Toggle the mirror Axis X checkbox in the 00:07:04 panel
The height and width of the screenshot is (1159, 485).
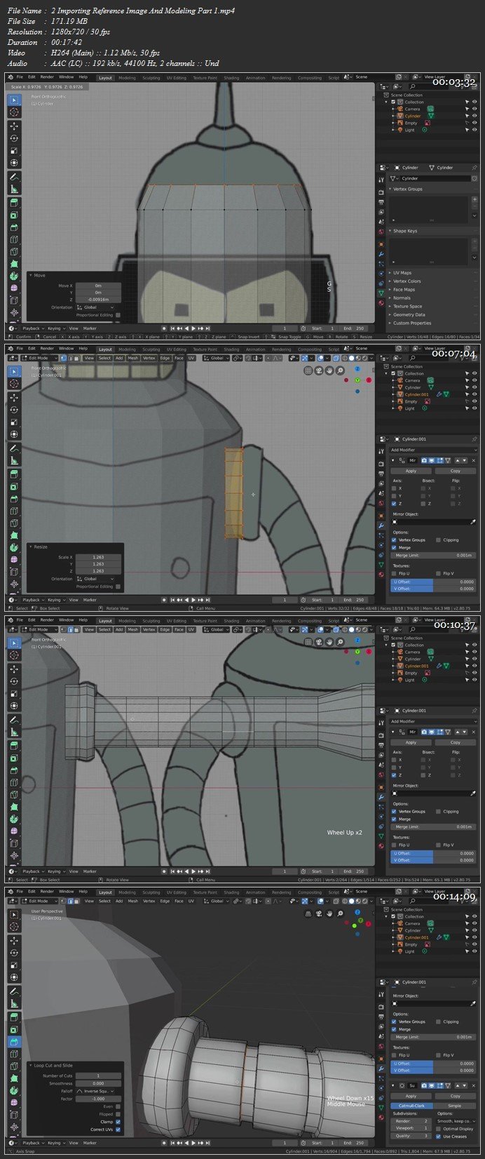(x=395, y=488)
